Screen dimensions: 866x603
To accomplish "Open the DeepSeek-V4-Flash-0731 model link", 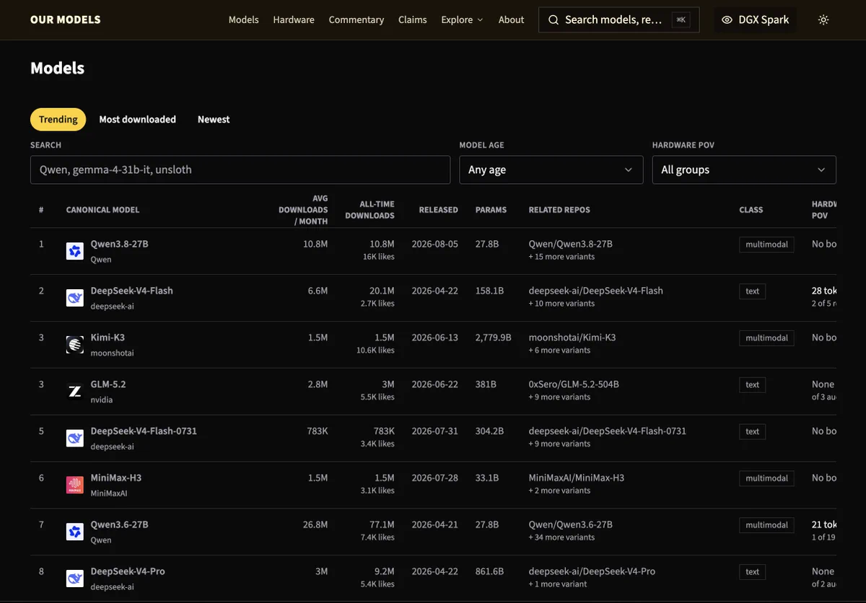I will click(x=144, y=431).
